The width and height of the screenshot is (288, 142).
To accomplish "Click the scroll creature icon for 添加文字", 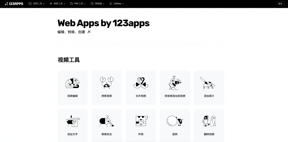I will click(73, 121).
